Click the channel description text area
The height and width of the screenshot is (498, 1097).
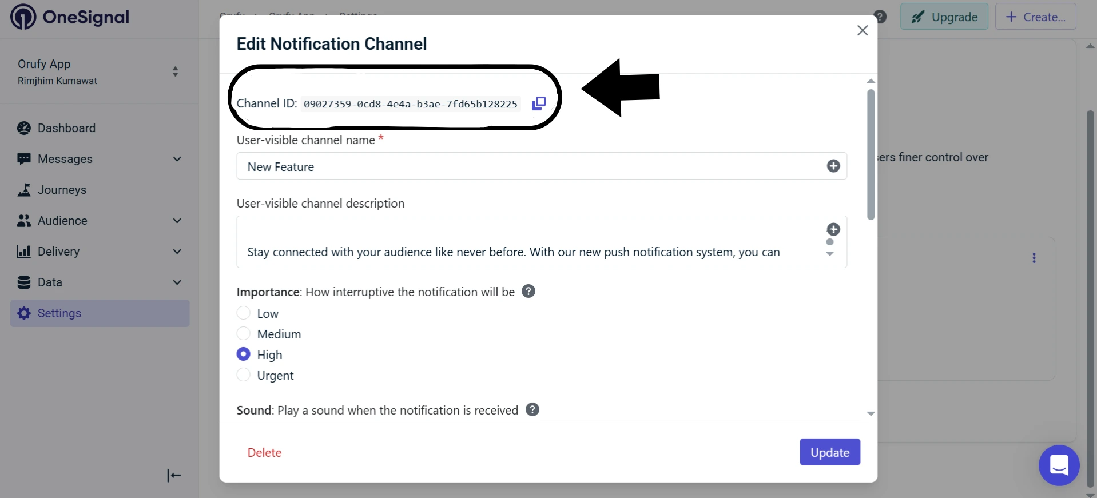pos(542,242)
